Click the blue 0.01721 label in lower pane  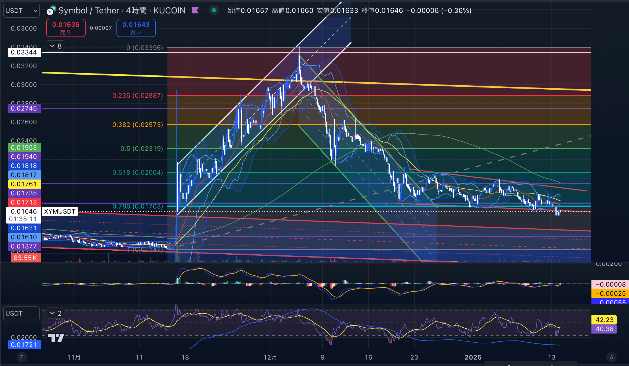25,345
